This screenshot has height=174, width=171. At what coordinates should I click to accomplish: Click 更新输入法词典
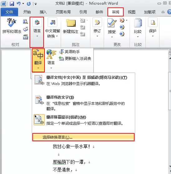[x=75, y=59]
